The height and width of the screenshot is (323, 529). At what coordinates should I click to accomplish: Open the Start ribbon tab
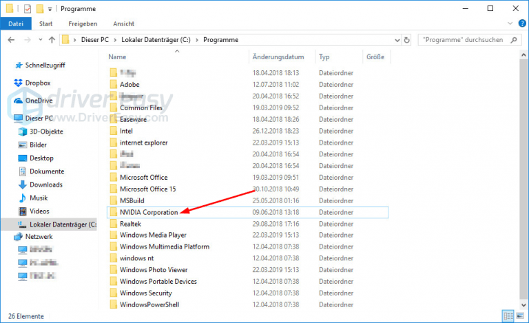click(x=45, y=23)
